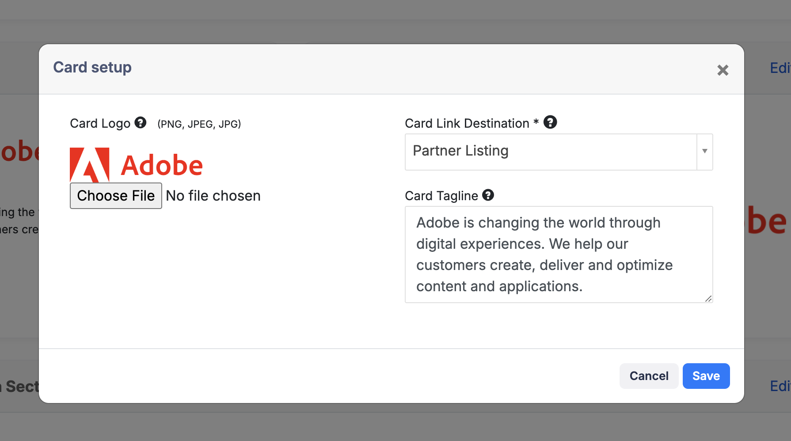This screenshot has width=791, height=441.
Task: Open the Partner Listing dropdown
Action: (559, 152)
